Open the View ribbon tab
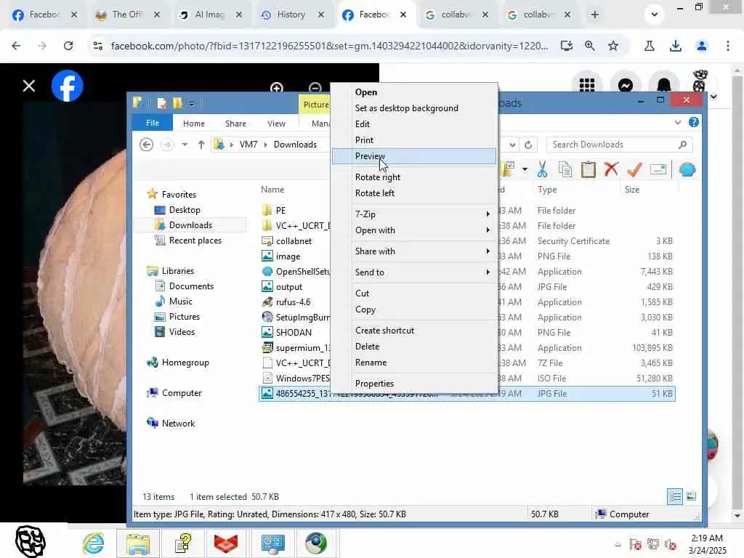Screen dimensions: 744x558 coord(276,124)
